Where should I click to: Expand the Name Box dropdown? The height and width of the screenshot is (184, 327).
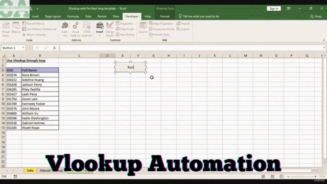tap(23, 48)
